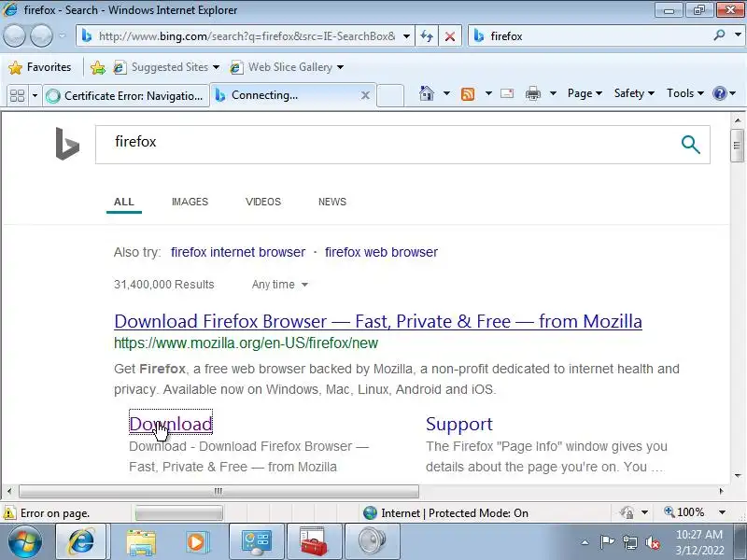Open Suggested Sites dropdown
Screen dimensions: 747x560
pos(166,67)
